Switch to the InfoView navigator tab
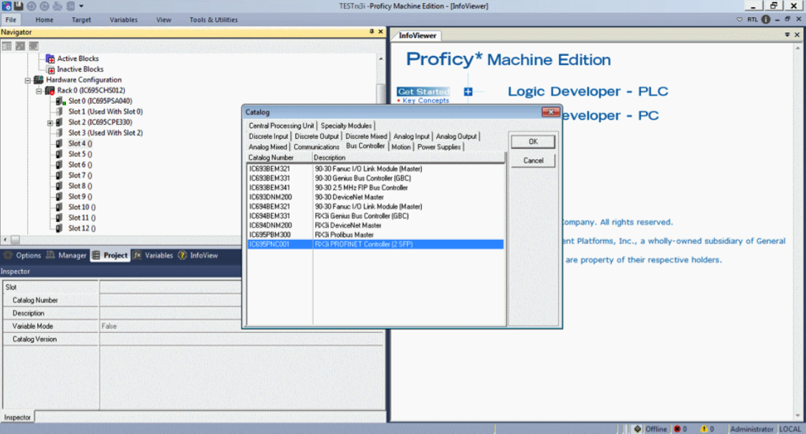The height and width of the screenshot is (434, 806). [198, 255]
